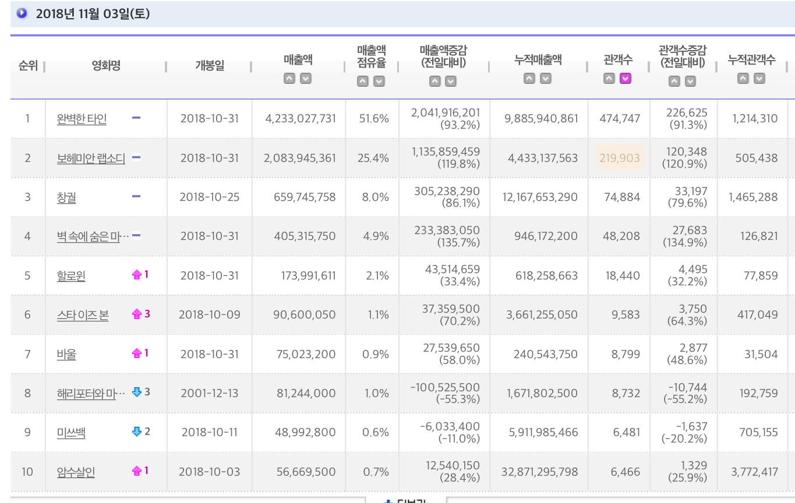Click the highlighted 219,903 audience cell
The image size is (795, 503).
[x=620, y=158]
